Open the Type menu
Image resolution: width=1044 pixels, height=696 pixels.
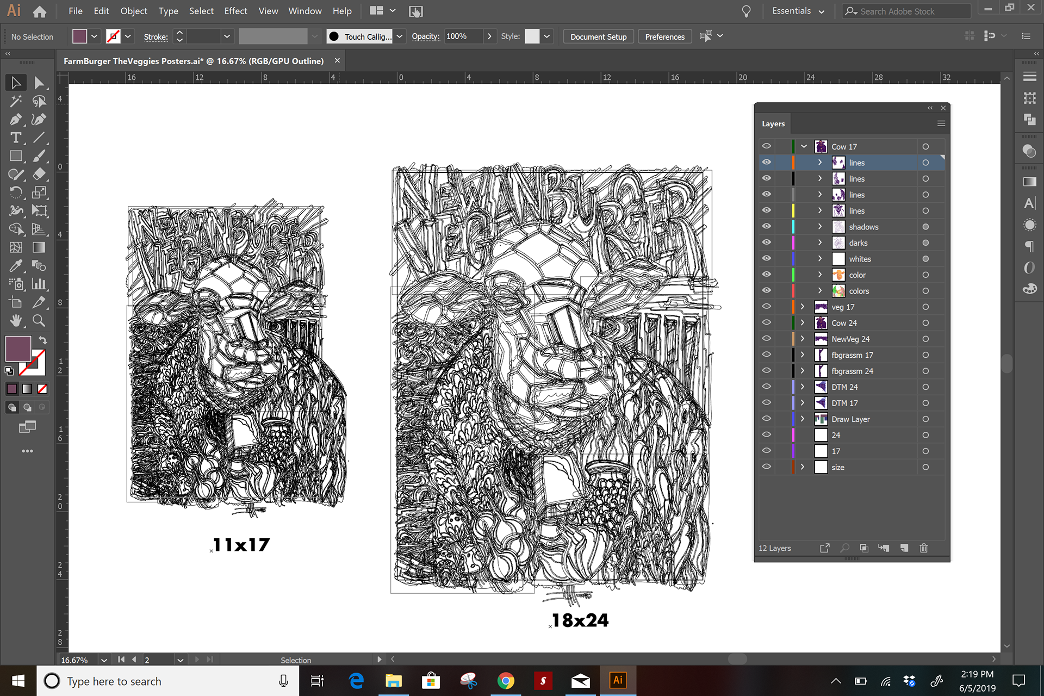(168, 11)
